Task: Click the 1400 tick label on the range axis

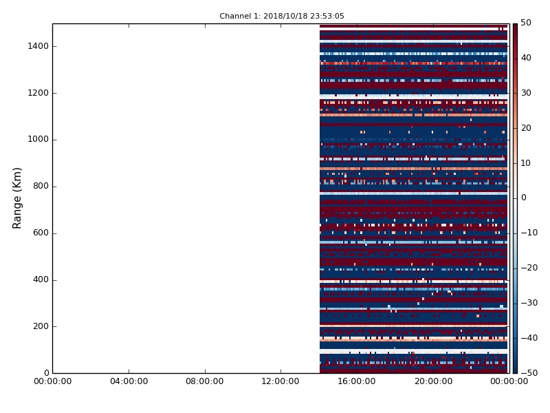Action: [38, 46]
